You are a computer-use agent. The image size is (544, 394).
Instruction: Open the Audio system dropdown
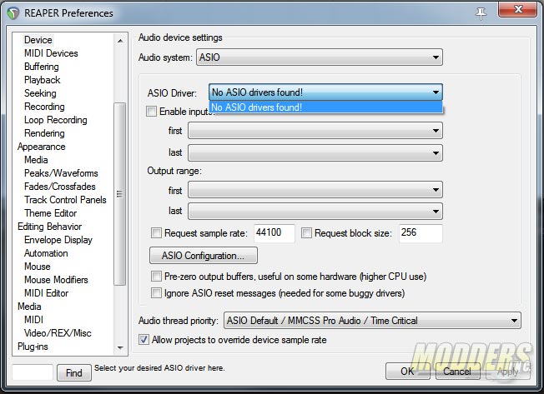320,57
